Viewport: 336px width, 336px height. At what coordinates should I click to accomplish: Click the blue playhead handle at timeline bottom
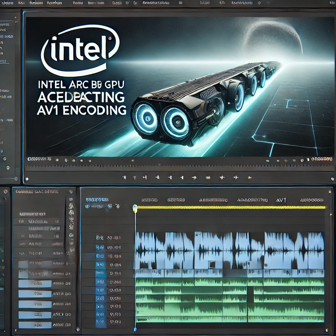click(x=135, y=329)
